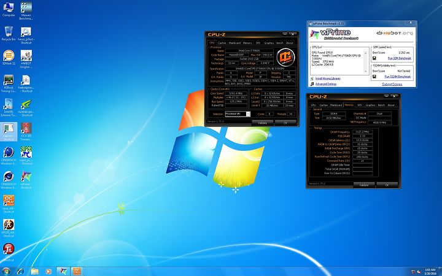
Task: Open the Advanced Settings link in wPrime
Action: [x=326, y=84]
